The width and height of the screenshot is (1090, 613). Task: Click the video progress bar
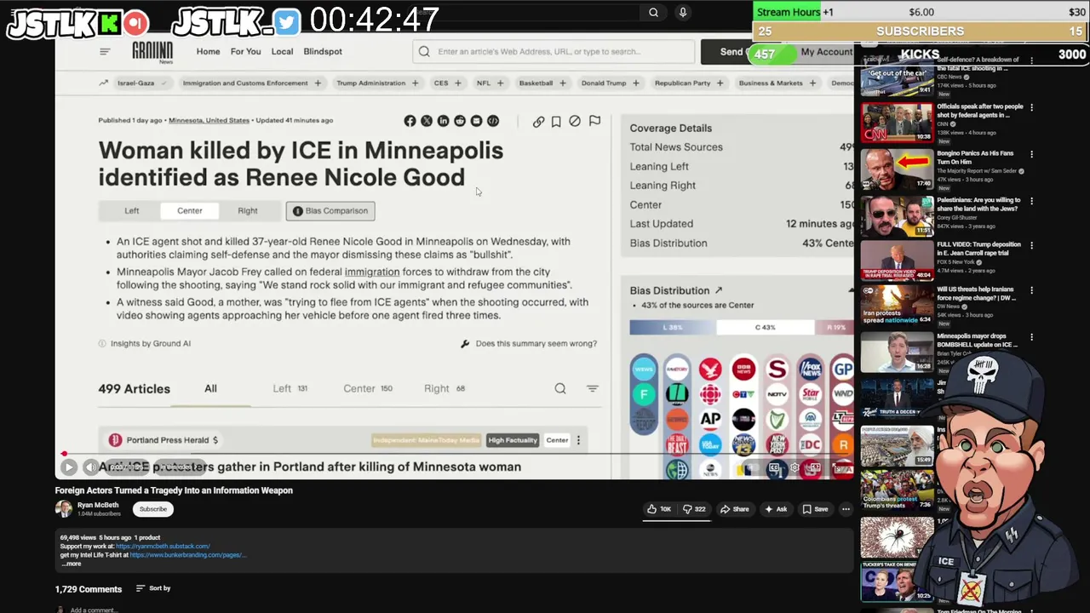tap(456, 455)
